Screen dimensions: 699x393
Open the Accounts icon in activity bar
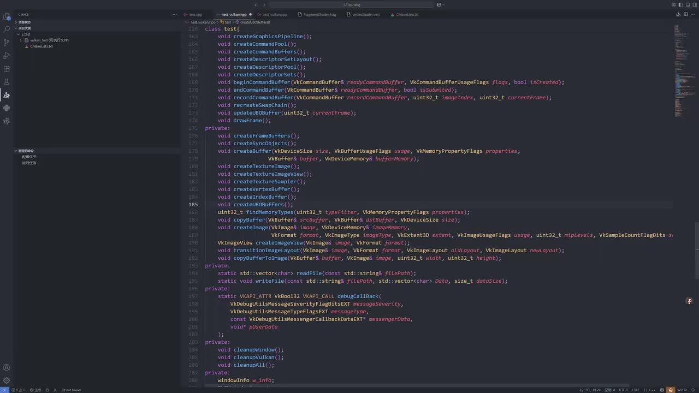click(7, 367)
